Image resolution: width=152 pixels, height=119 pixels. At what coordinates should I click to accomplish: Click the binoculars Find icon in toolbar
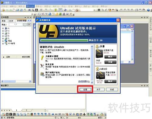(99, 10)
